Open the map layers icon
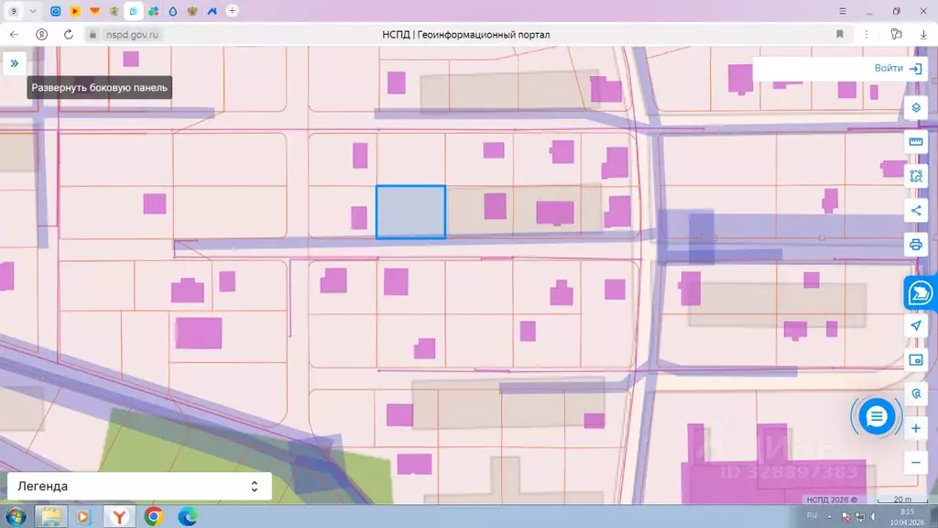The width and height of the screenshot is (938, 528). coord(915,108)
